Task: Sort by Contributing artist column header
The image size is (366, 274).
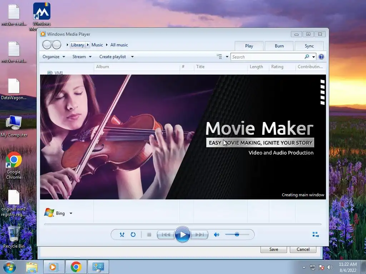Action: pos(311,67)
